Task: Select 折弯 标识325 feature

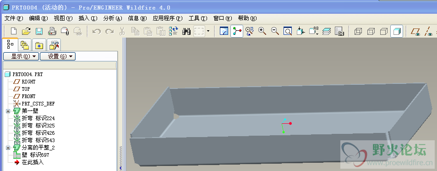Action: (38, 126)
